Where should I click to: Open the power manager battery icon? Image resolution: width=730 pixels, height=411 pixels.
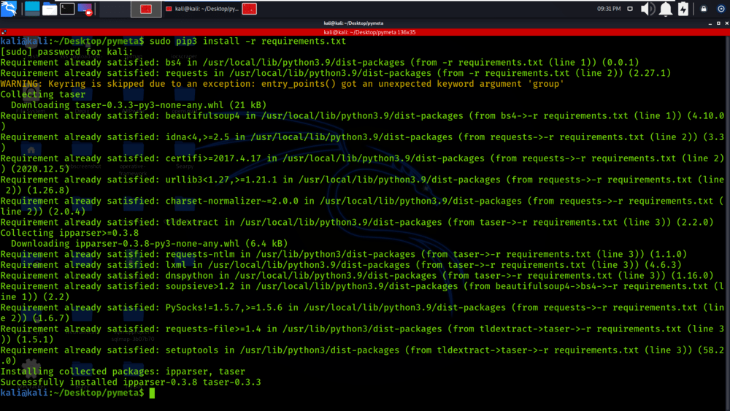click(683, 9)
